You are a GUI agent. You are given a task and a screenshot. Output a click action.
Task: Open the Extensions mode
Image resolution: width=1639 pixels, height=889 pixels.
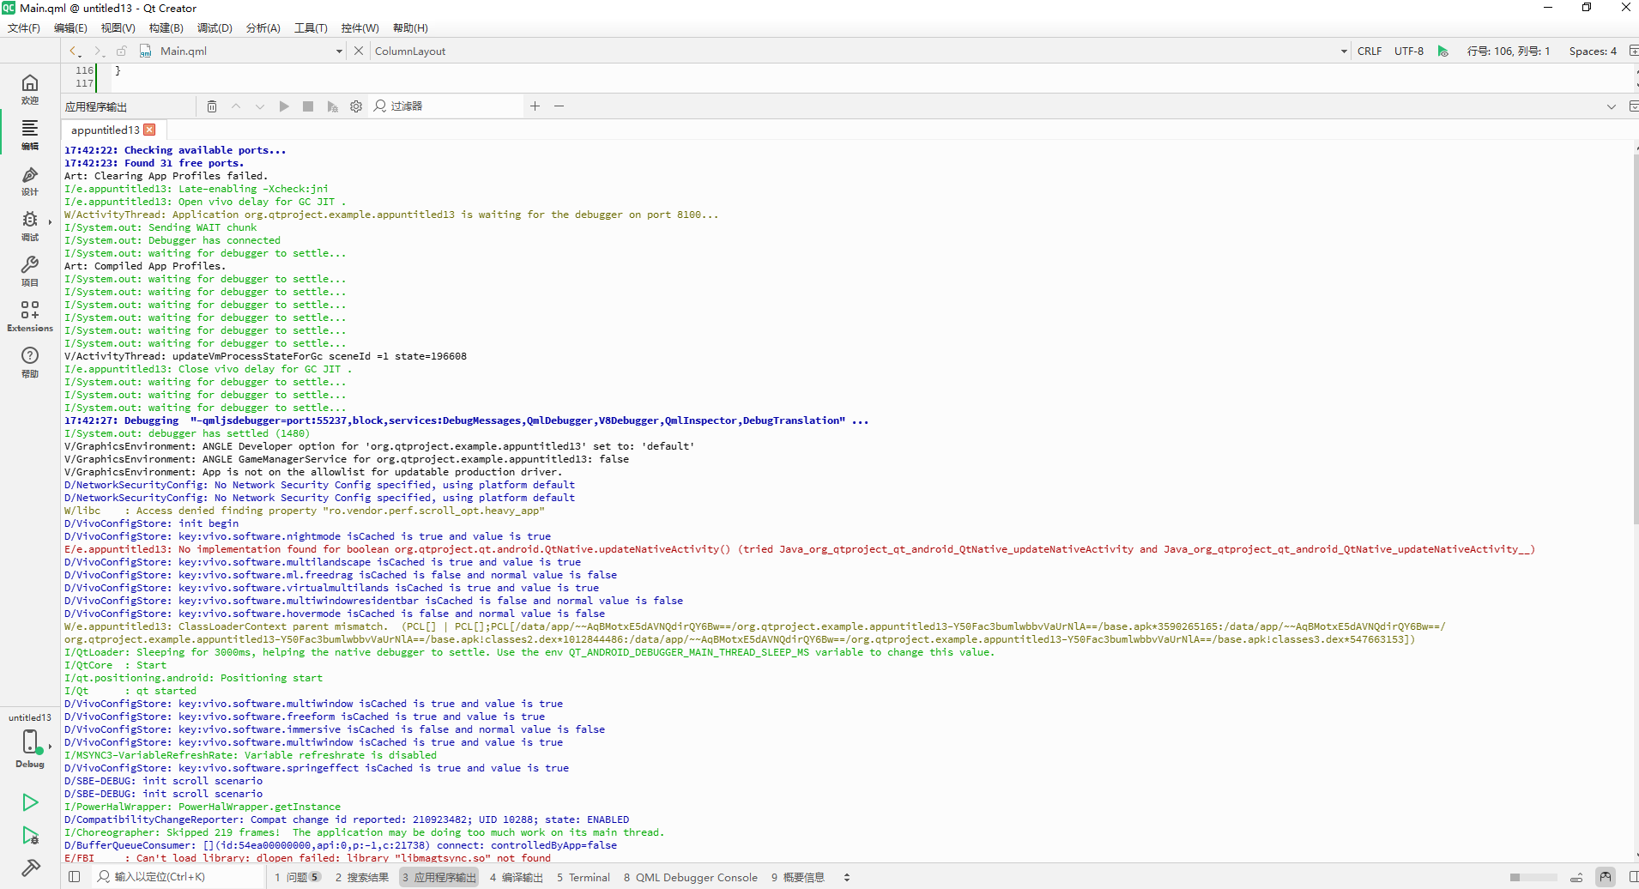pyautogui.click(x=30, y=317)
